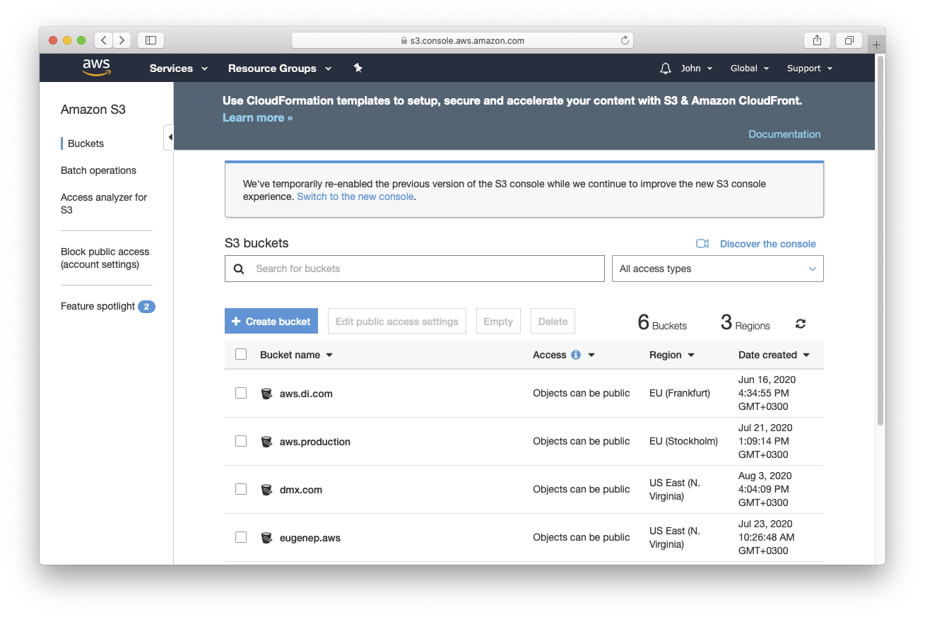Image resolution: width=925 pixels, height=617 pixels.
Task: Open the AWS logo home link
Action: tap(96, 68)
